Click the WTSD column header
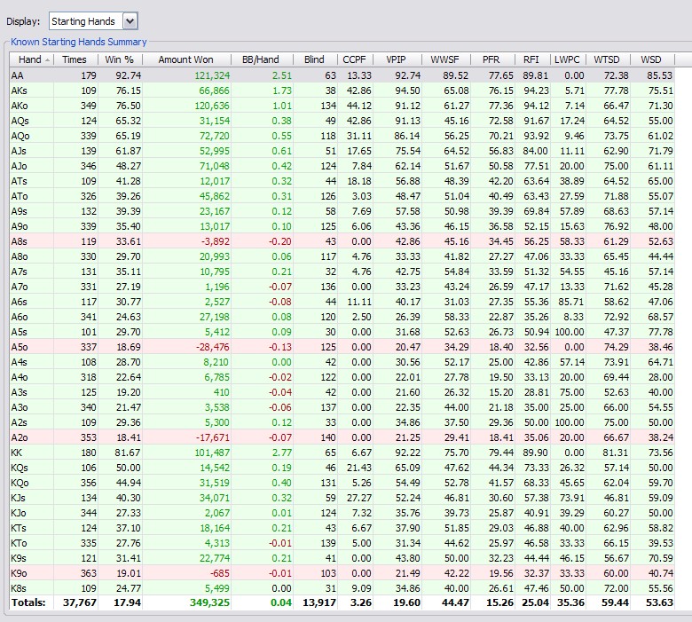The width and height of the screenshot is (692, 622). [x=608, y=59]
